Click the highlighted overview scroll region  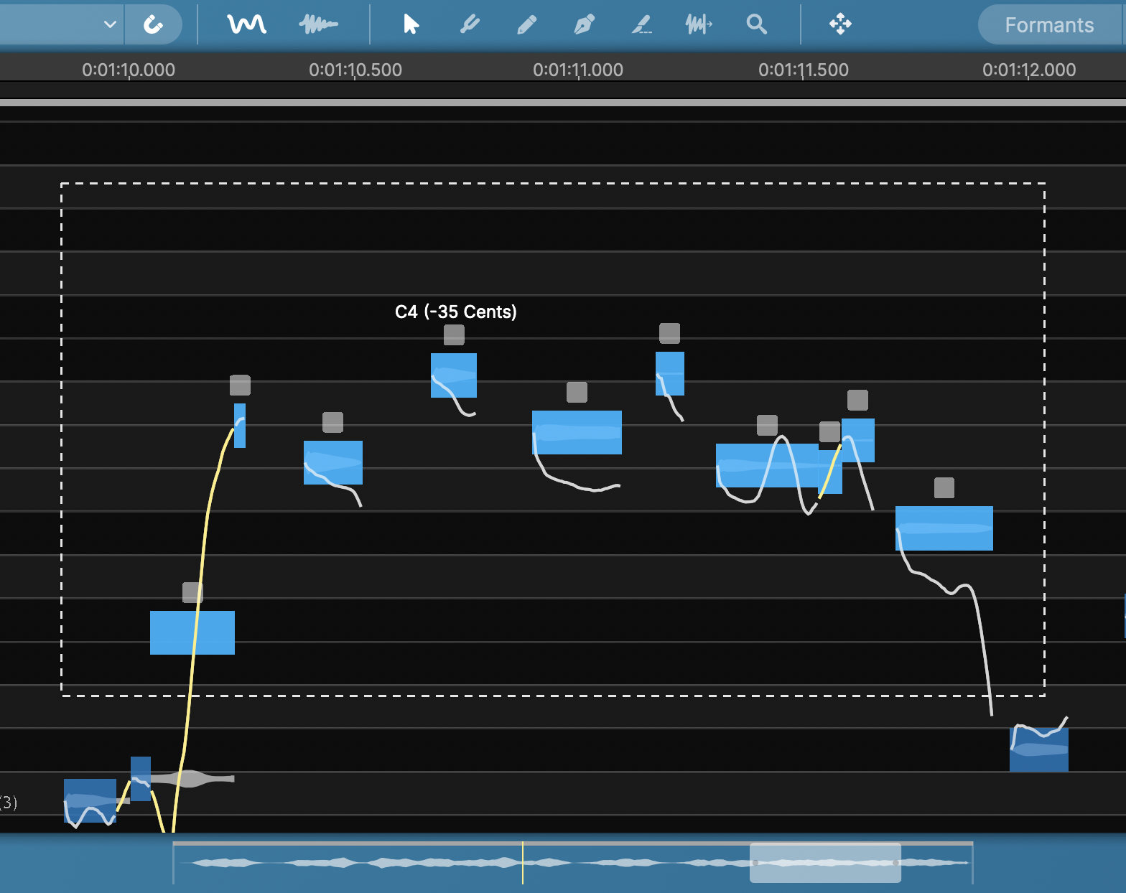(x=825, y=862)
